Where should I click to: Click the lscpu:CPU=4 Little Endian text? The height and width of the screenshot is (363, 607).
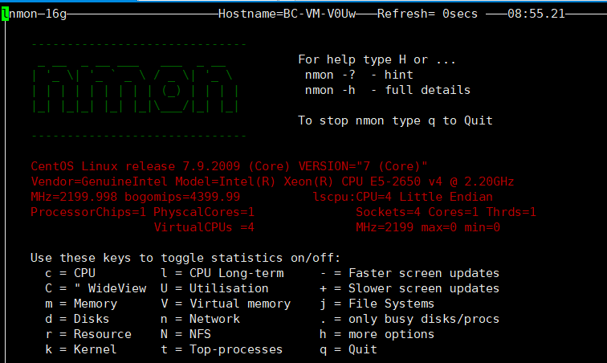402,197
